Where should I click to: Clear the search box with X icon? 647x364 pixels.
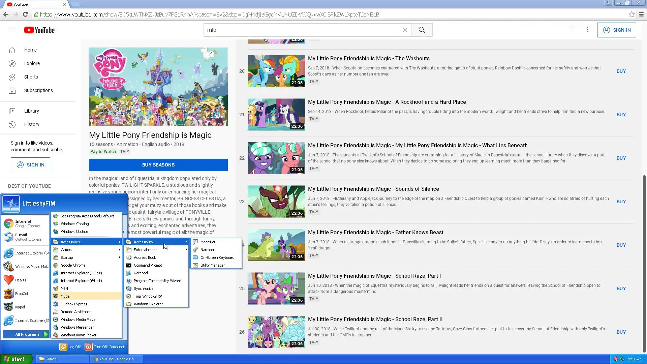pos(405,30)
